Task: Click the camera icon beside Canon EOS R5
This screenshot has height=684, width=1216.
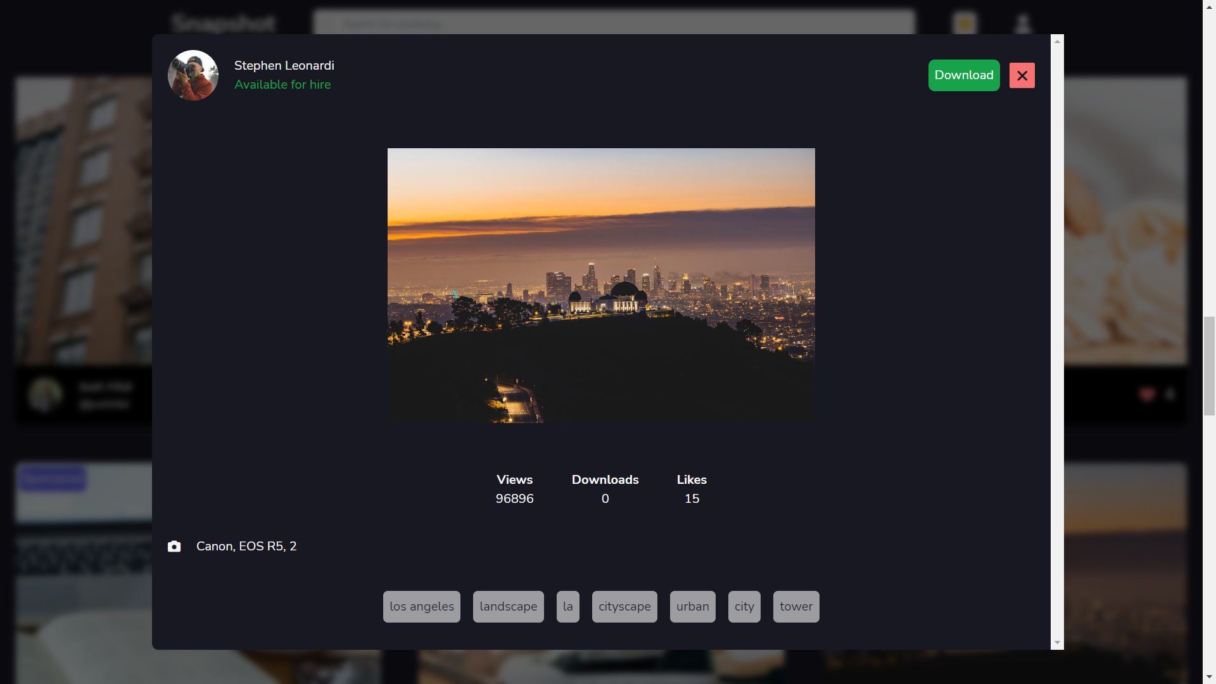Action: pyautogui.click(x=174, y=546)
